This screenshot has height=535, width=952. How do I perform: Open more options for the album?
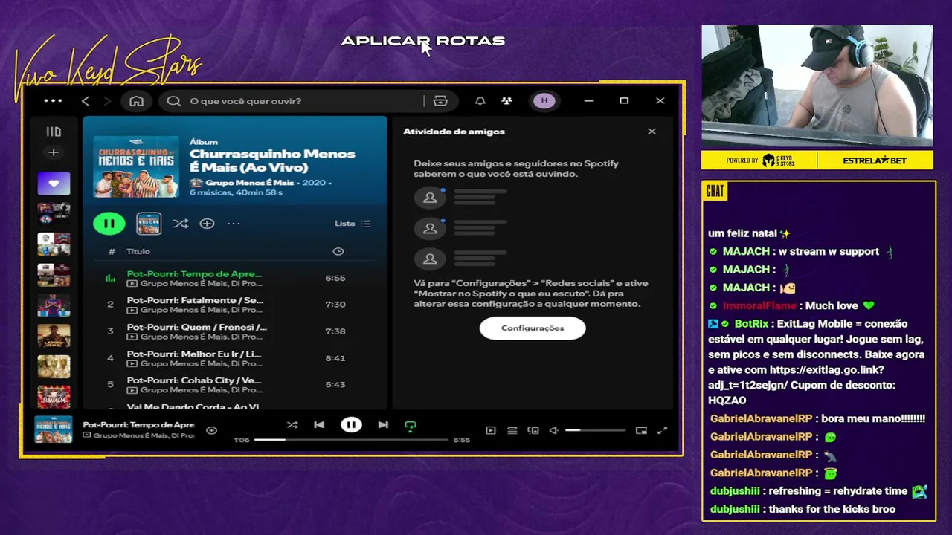234,224
